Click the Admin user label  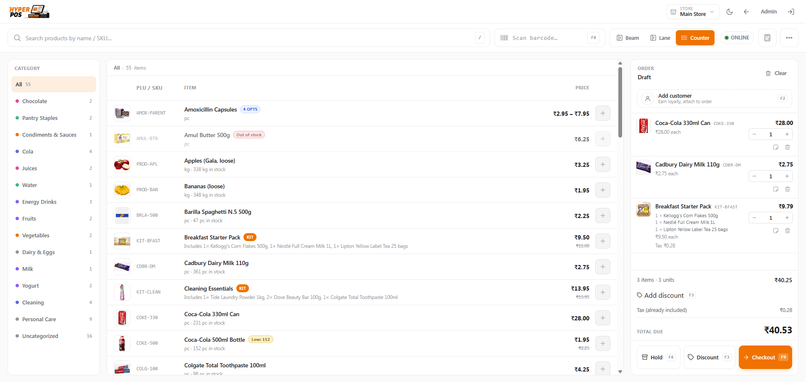(x=769, y=12)
